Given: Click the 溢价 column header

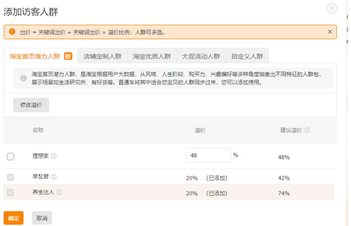Looking at the screenshot, I should coord(200,130).
